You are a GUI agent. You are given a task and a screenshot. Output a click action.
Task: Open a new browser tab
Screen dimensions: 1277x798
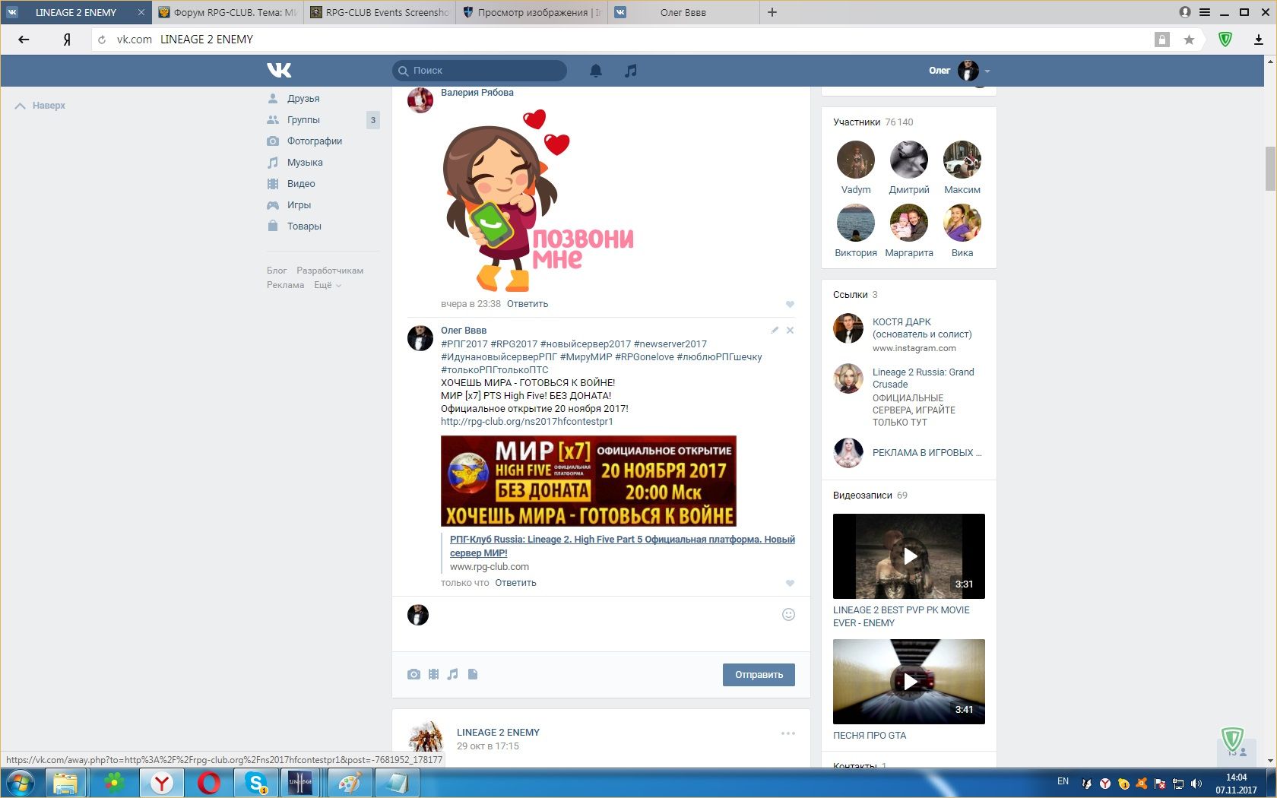772,12
